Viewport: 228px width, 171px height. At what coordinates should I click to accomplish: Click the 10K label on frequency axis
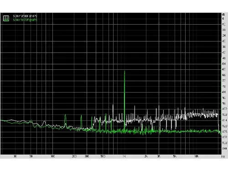tap(197, 156)
